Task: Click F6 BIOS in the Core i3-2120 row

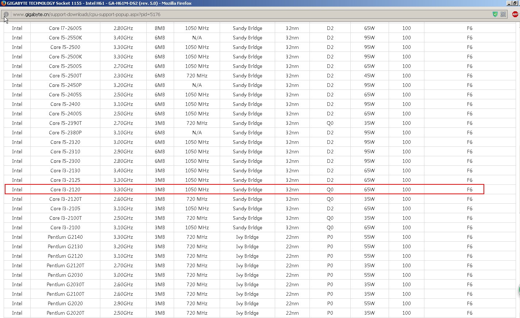Action: (470, 189)
